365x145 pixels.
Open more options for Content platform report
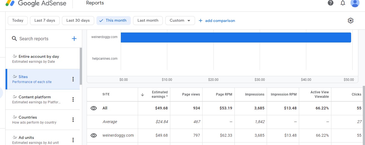click(x=73, y=99)
